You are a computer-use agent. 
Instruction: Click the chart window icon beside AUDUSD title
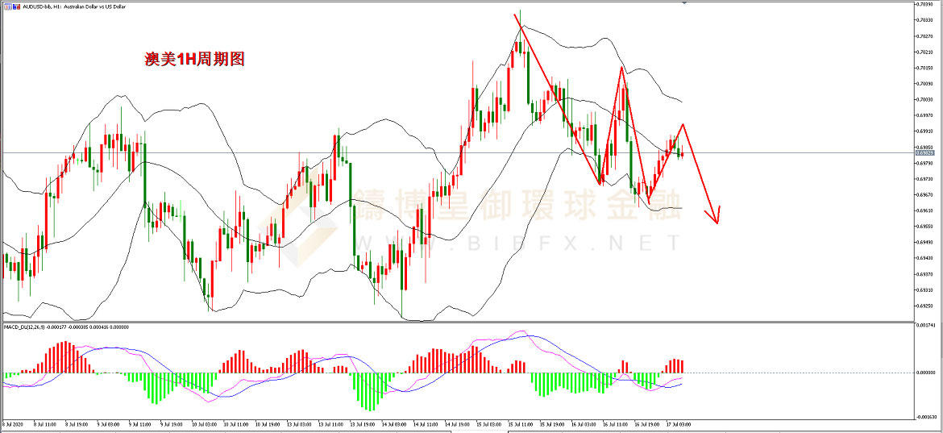[x=6, y=6]
